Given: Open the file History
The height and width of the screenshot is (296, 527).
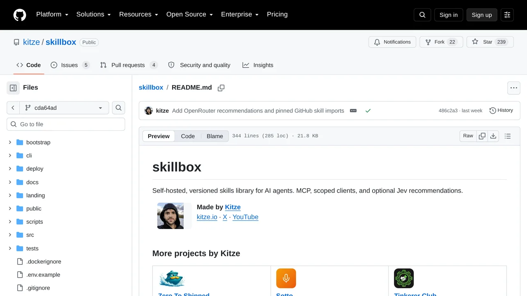Looking at the screenshot, I should pos(501,111).
